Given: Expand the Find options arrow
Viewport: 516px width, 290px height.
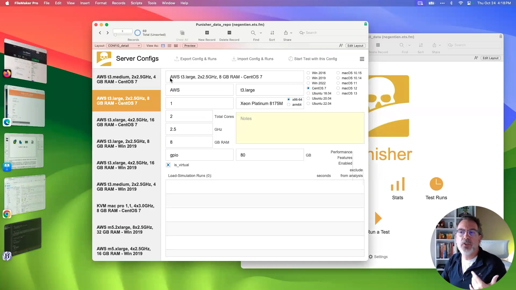Looking at the screenshot, I should click(x=261, y=33).
